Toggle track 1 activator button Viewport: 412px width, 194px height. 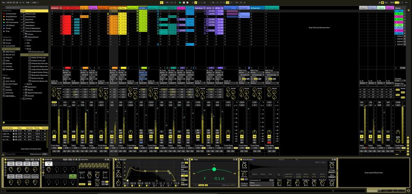click(55, 137)
